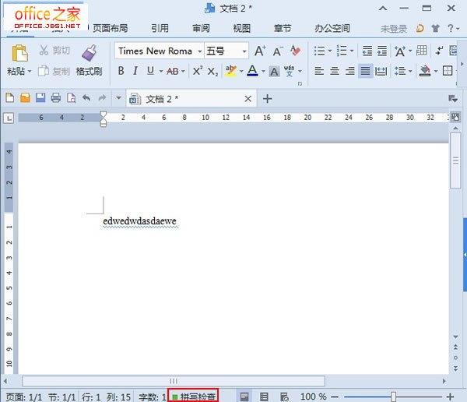The image size is (467, 402).
Task: Click the text edwedwdasdaewe
Action: [139, 221]
